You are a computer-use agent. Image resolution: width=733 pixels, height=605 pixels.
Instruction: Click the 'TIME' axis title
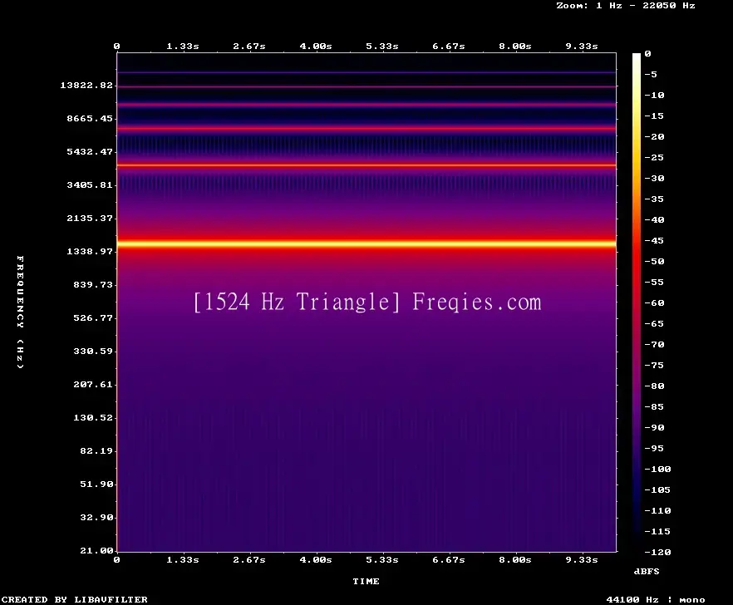pos(366,581)
